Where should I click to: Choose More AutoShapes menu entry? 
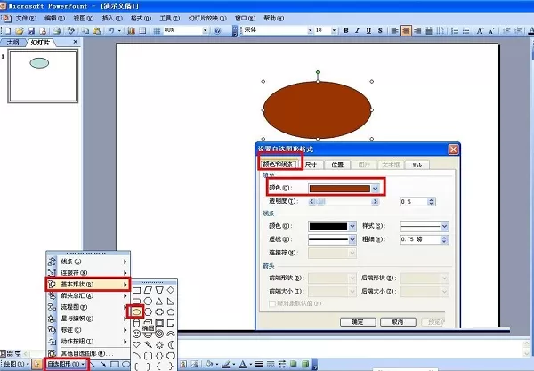pos(88,353)
